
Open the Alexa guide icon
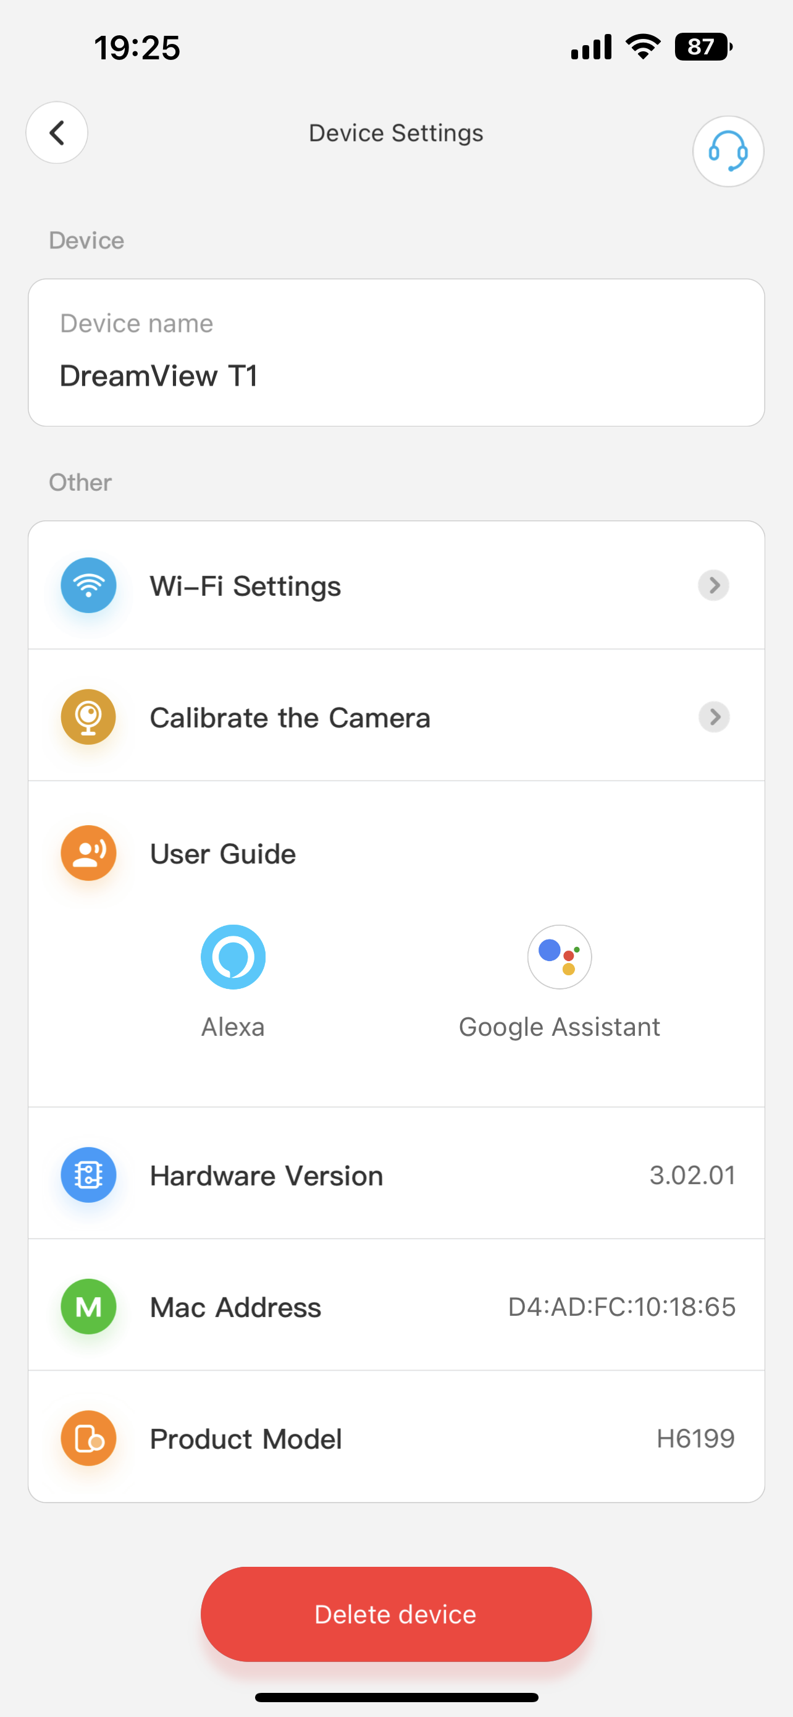click(233, 957)
